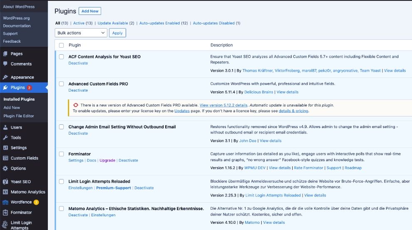Open Pages menu in sidebar

point(17,53)
